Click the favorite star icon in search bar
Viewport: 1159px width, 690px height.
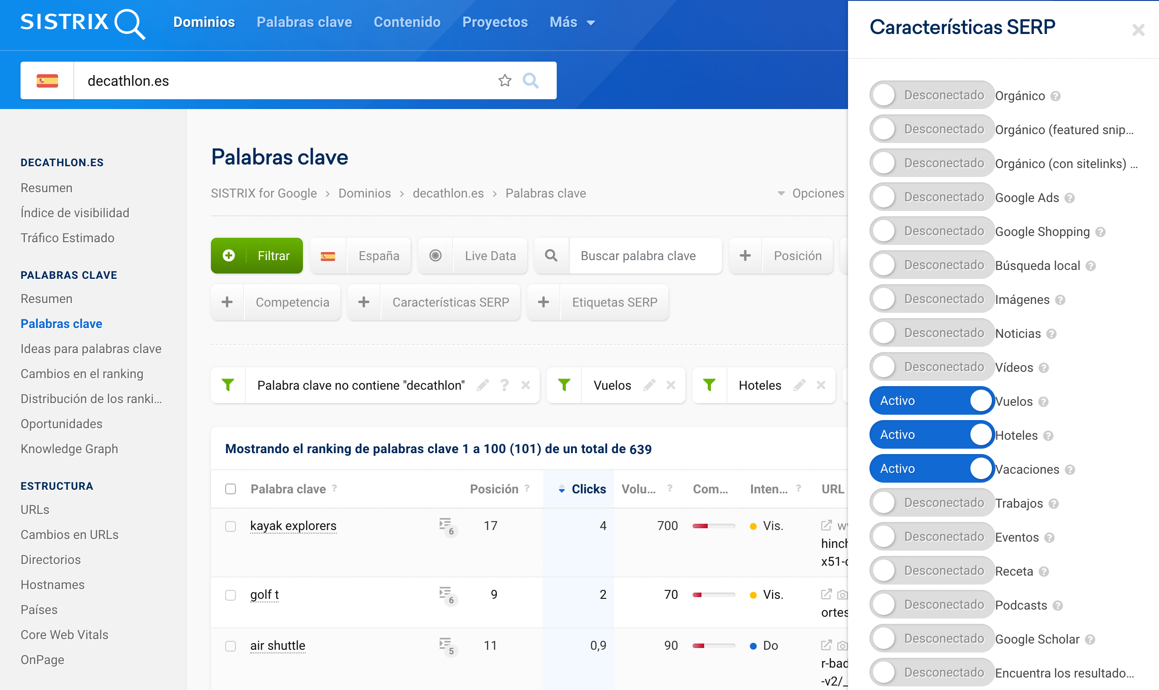pos(505,80)
